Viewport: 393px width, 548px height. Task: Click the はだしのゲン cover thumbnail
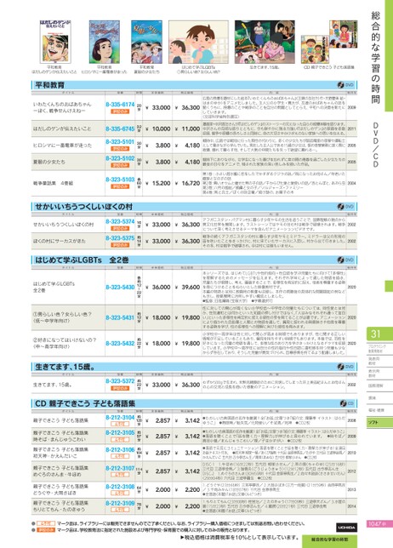pos(55,42)
